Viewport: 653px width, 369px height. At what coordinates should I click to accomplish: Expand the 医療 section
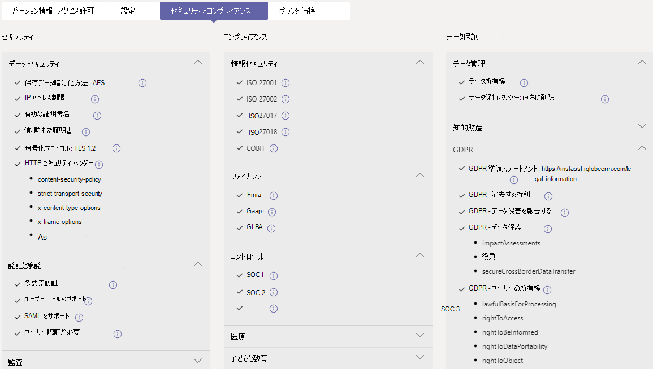420,335
